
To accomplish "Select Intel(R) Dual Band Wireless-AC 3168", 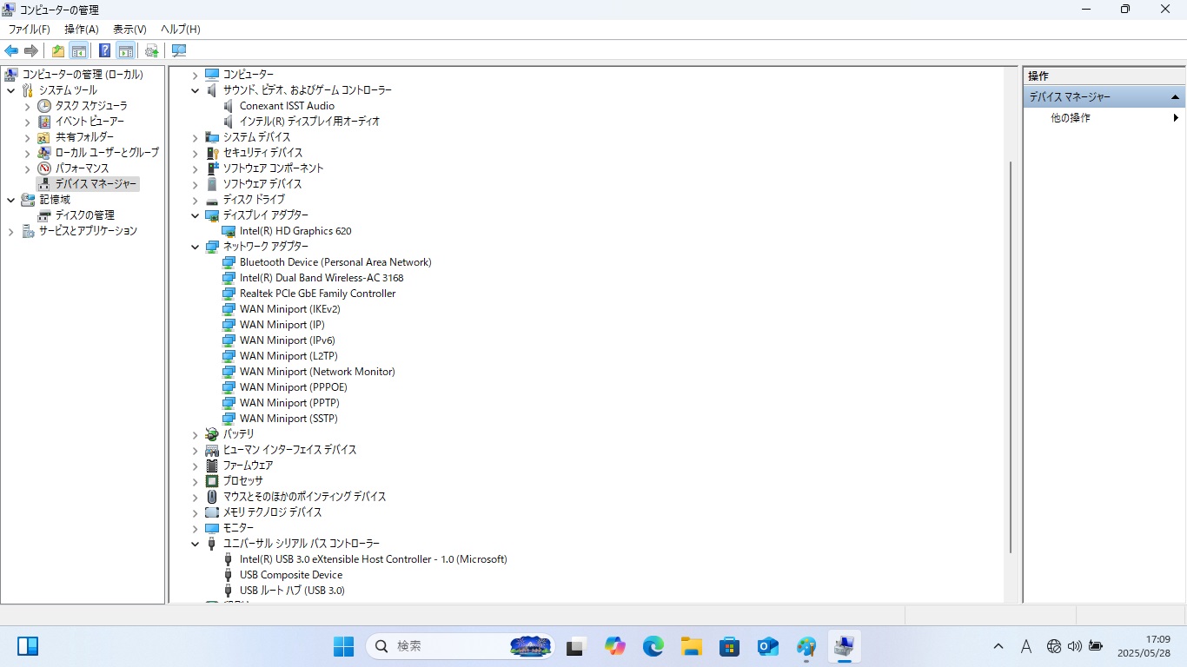I will (322, 278).
